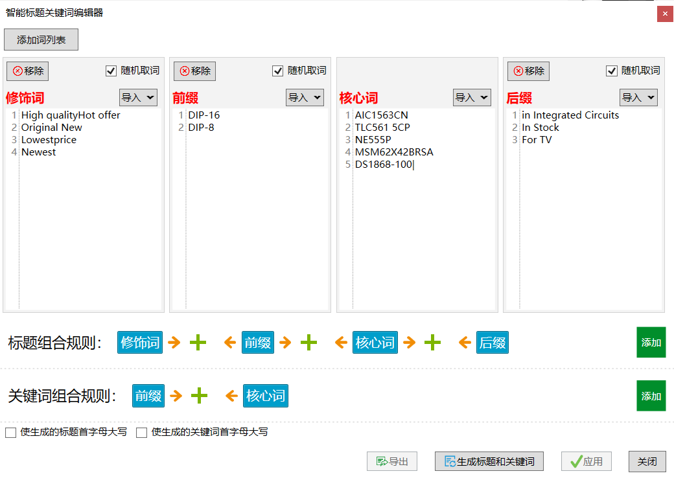Select the 前缀 tag in keyword rule
The width and height of the screenshot is (674, 480).
(x=148, y=396)
